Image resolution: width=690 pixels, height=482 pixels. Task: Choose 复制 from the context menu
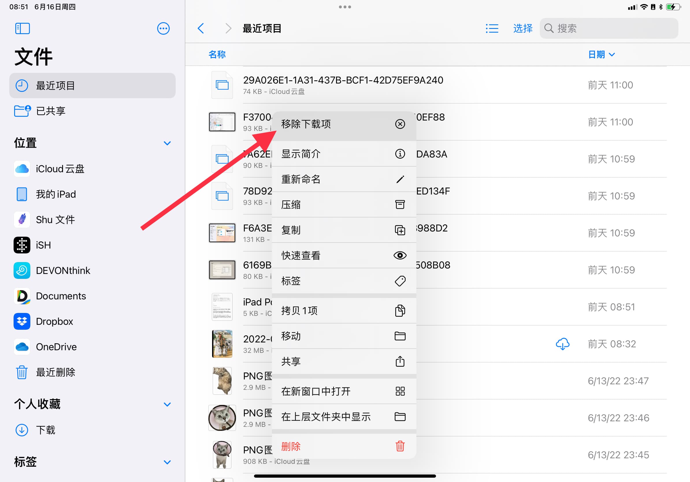(344, 230)
